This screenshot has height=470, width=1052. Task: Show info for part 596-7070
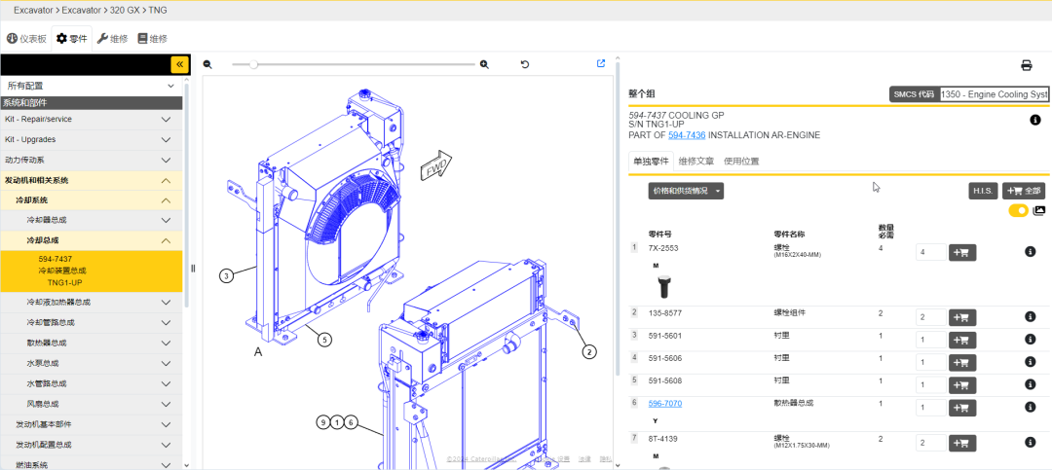pos(1030,407)
